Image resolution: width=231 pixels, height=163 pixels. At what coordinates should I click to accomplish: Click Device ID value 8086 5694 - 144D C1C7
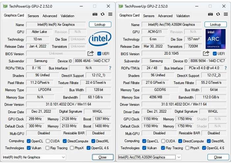click(208, 61)
